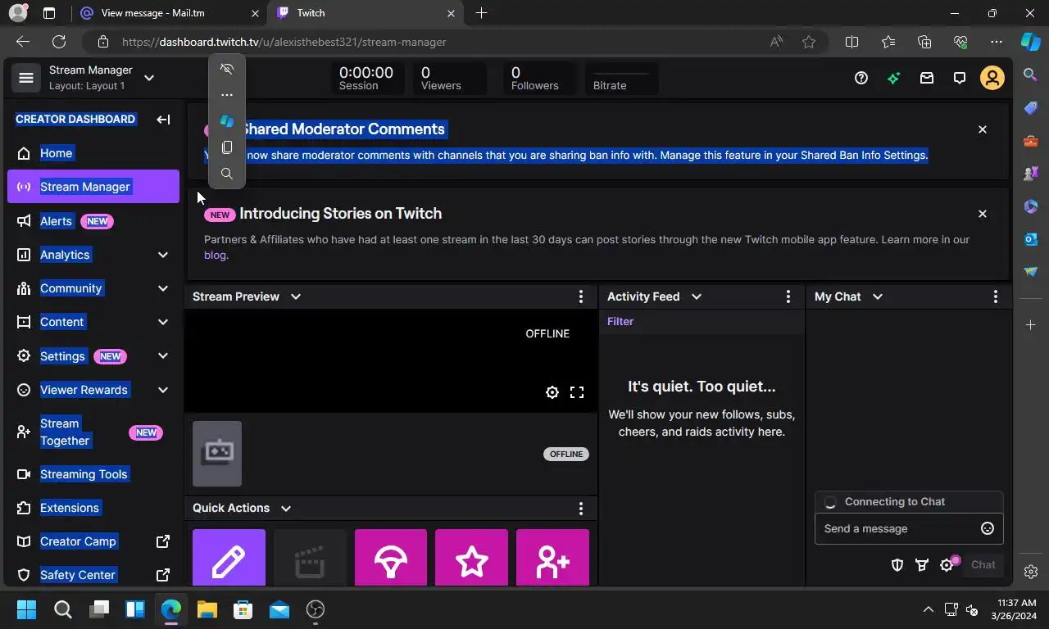This screenshot has width=1049, height=629.
Task: Click the copy icon in selection popup
Action: point(227,147)
